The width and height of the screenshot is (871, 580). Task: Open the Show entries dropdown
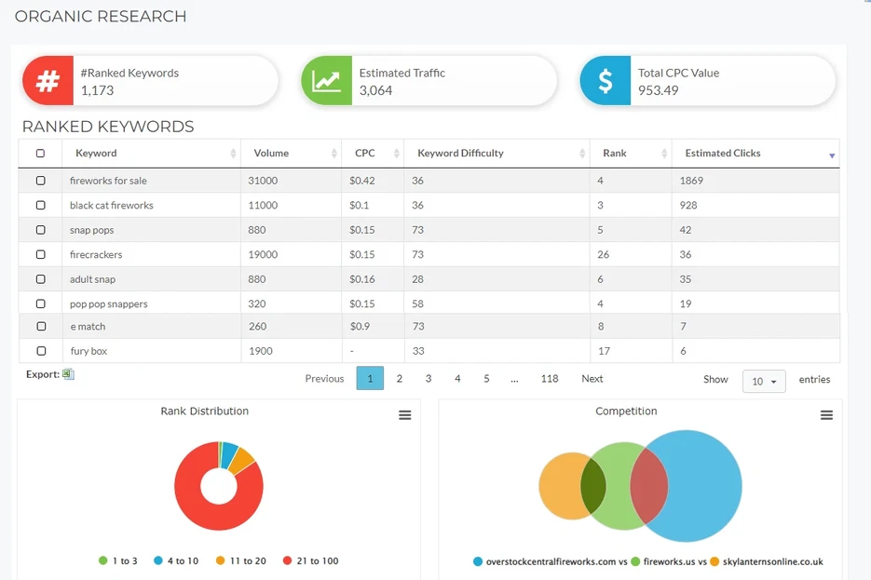pyautogui.click(x=764, y=381)
